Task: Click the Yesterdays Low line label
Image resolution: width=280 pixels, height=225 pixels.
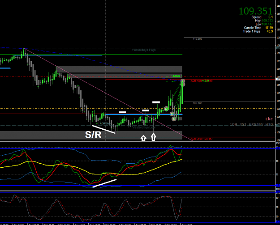Action: 144,127
